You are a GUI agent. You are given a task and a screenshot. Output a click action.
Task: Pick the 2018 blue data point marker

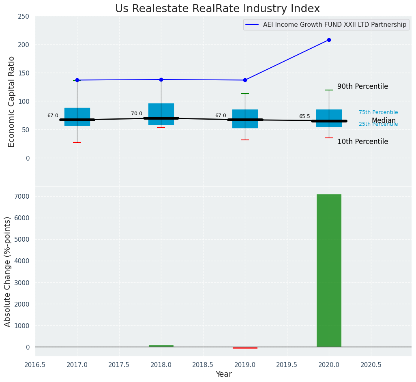click(x=161, y=79)
